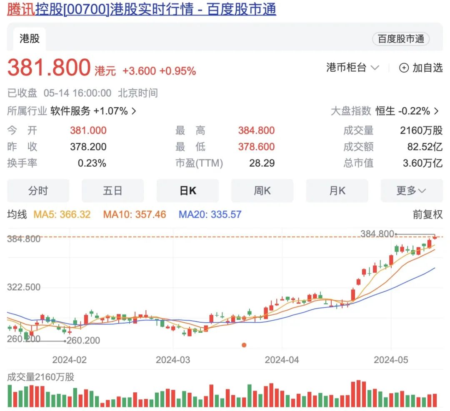The width and height of the screenshot is (450, 411).
Task: Select the 日K chart tab
Action: pos(187,191)
